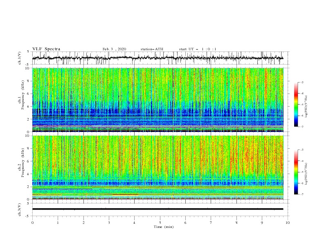Image resolution: width=324 pixels, height=250 pixels.
Task: Click the "-3" tick on ch.1 color bar
Action: [x=302, y=82]
